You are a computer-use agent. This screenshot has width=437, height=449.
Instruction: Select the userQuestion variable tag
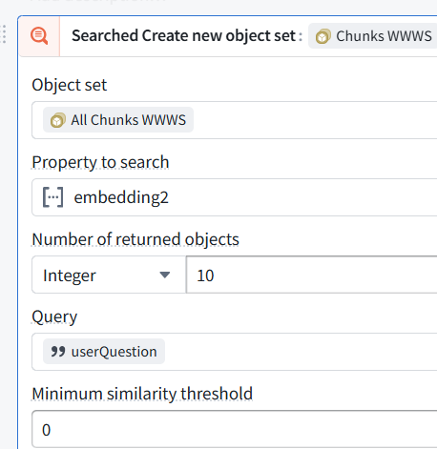coord(104,352)
